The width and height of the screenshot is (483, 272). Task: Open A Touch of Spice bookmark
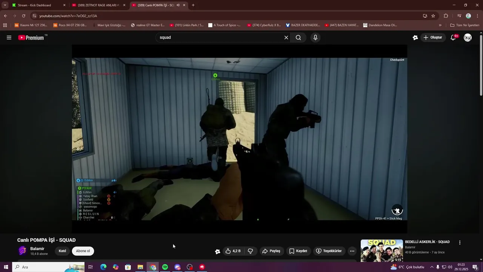coord(225,25)
